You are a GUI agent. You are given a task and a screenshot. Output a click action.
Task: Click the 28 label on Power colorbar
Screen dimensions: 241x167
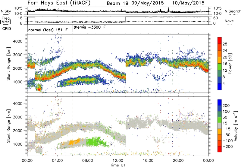[x=225, y=44]
